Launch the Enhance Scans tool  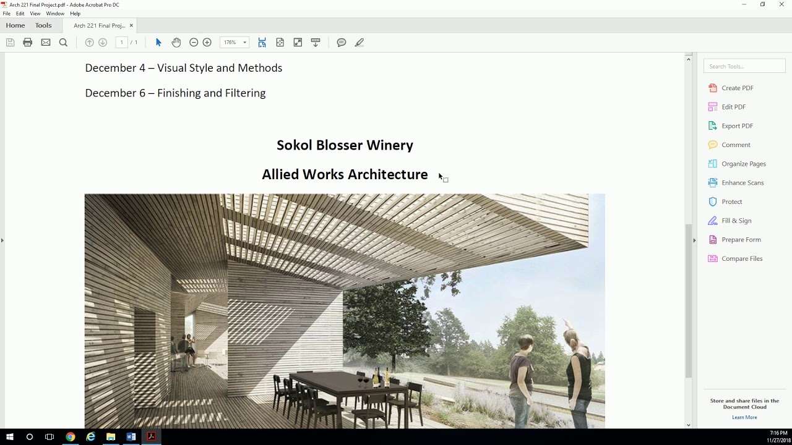[x=742, y=183]
